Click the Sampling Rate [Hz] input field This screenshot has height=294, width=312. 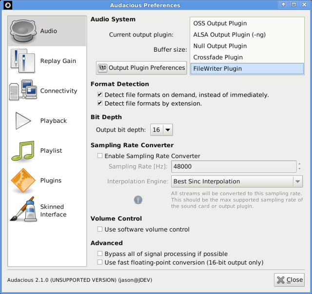[x=234, y=166]
